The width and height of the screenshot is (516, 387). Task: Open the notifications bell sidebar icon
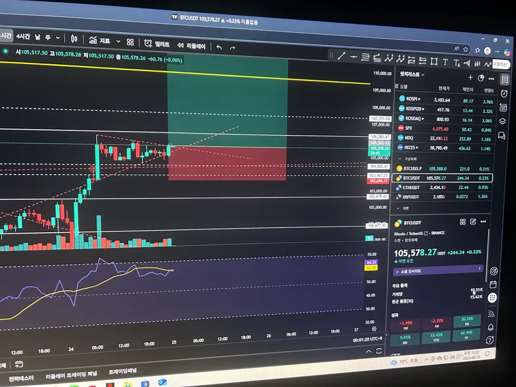pos(491,327)
